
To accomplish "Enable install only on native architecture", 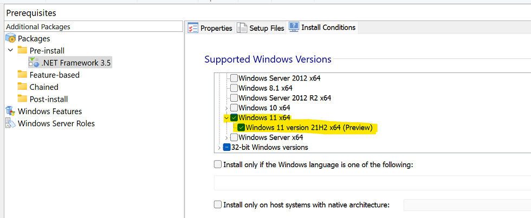I will pyautogui.click(x=218, y=204).
